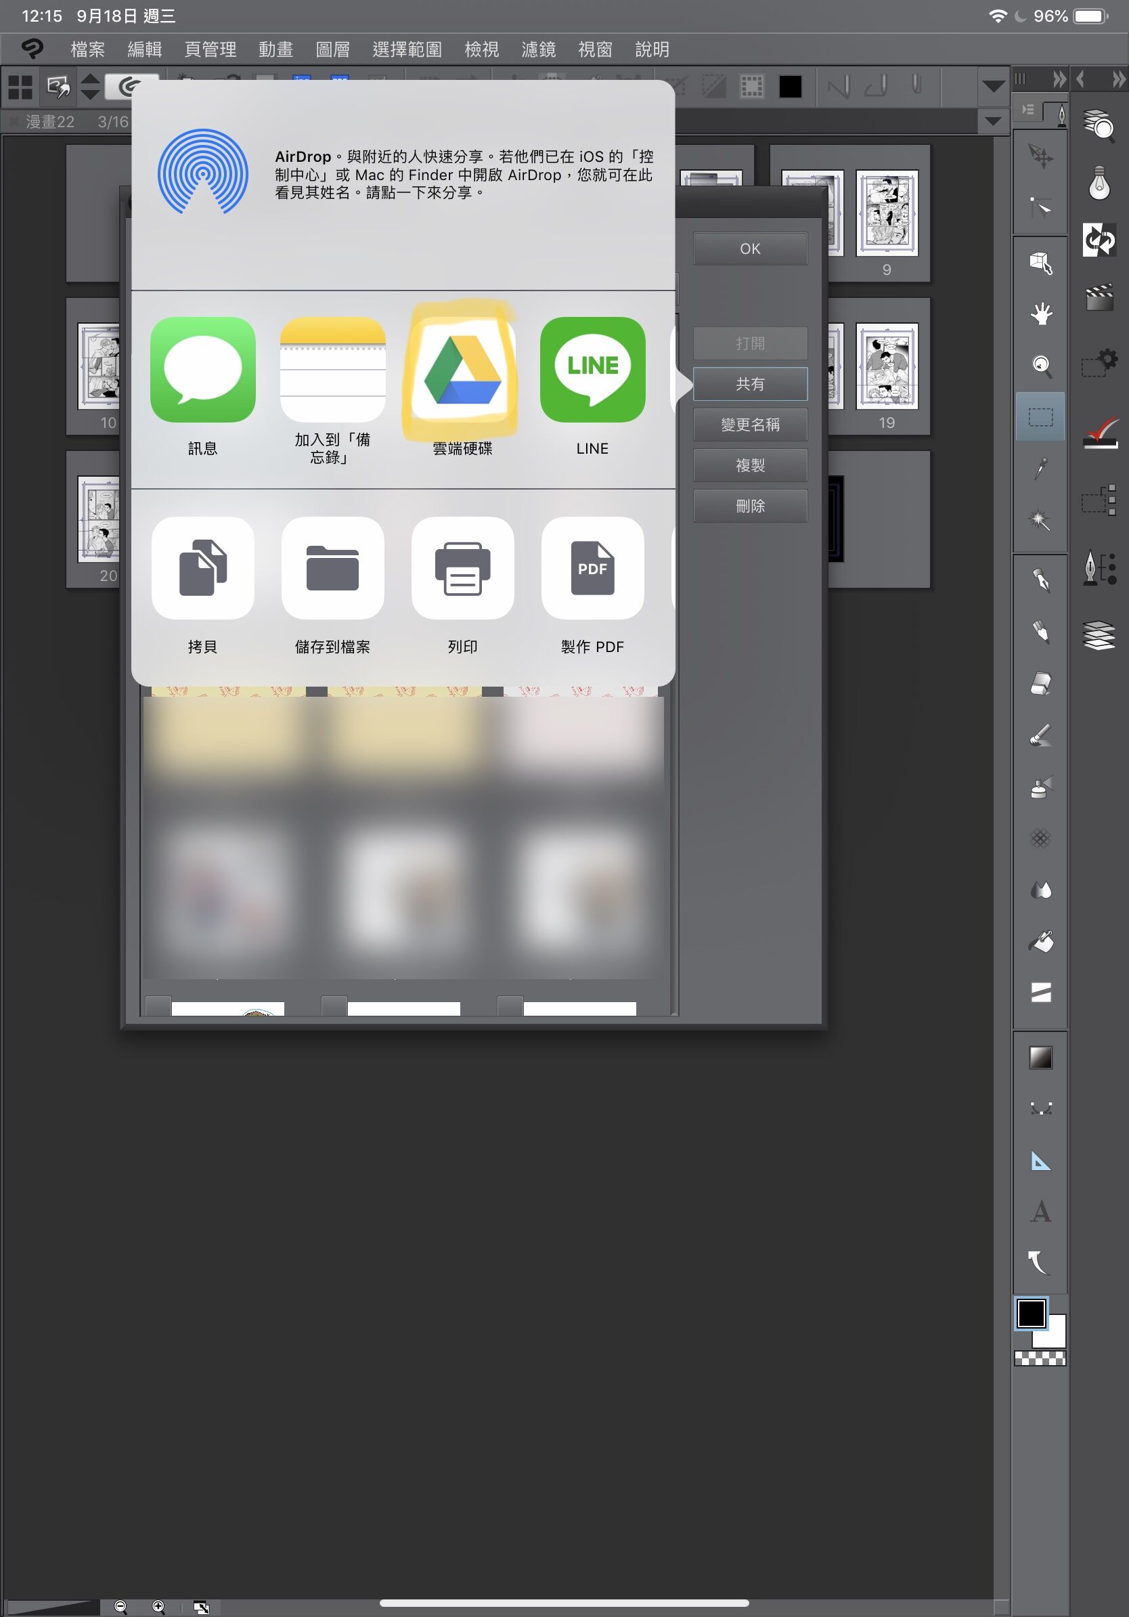Image resolution: width=1129 pixels, height=1617 pixels.
Task: Click the 複製 duplicate button
Action: pos(751,465)
